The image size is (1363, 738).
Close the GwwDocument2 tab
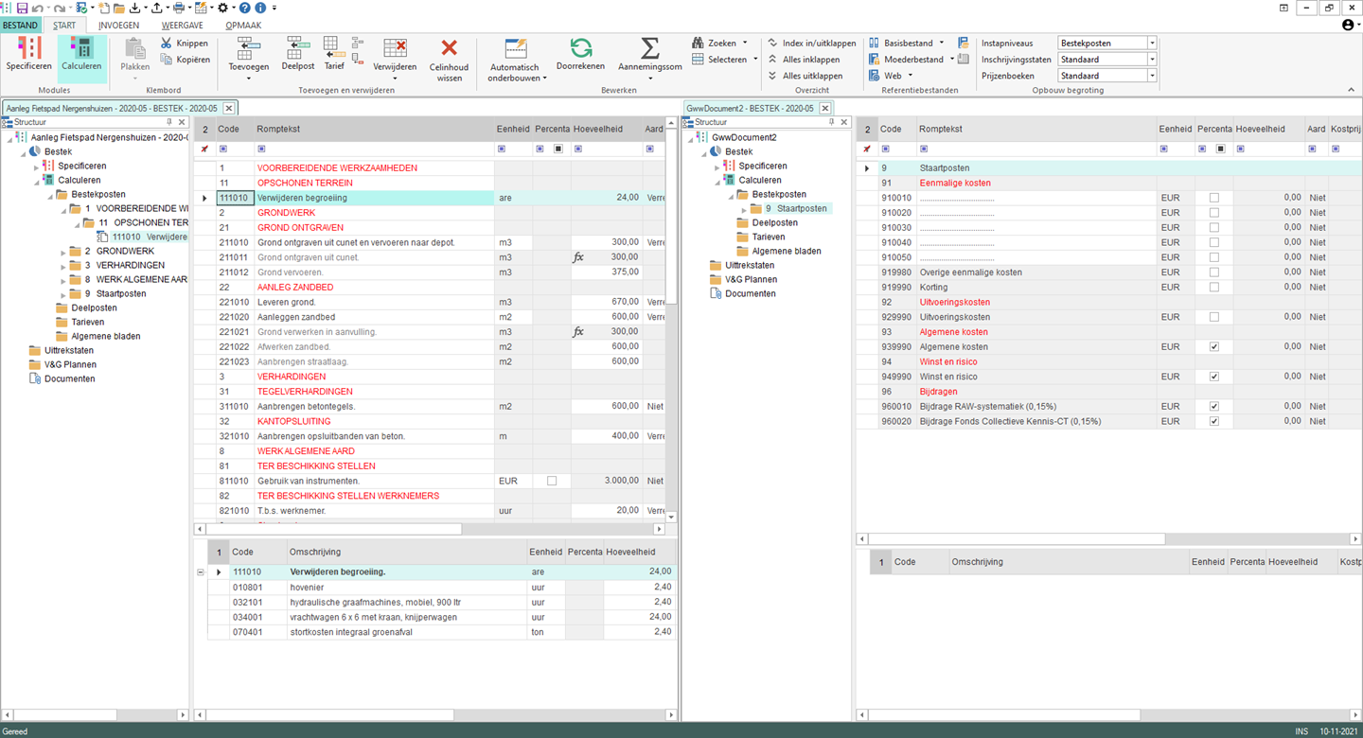pyautogui.click(x=825, y=108)
